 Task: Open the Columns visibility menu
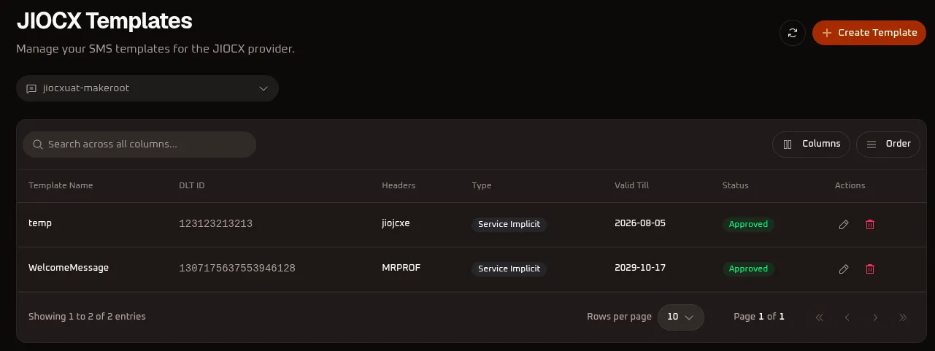click(x=812, y=144)
